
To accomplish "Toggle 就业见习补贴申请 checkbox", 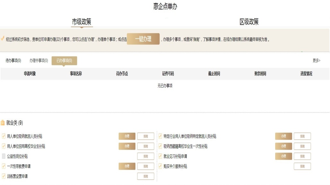I will (x=160, y=156).
